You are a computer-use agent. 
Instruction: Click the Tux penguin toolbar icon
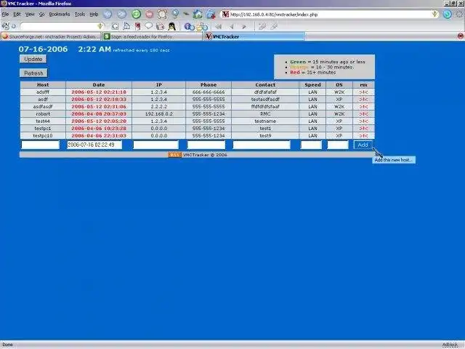pos(171,26)
